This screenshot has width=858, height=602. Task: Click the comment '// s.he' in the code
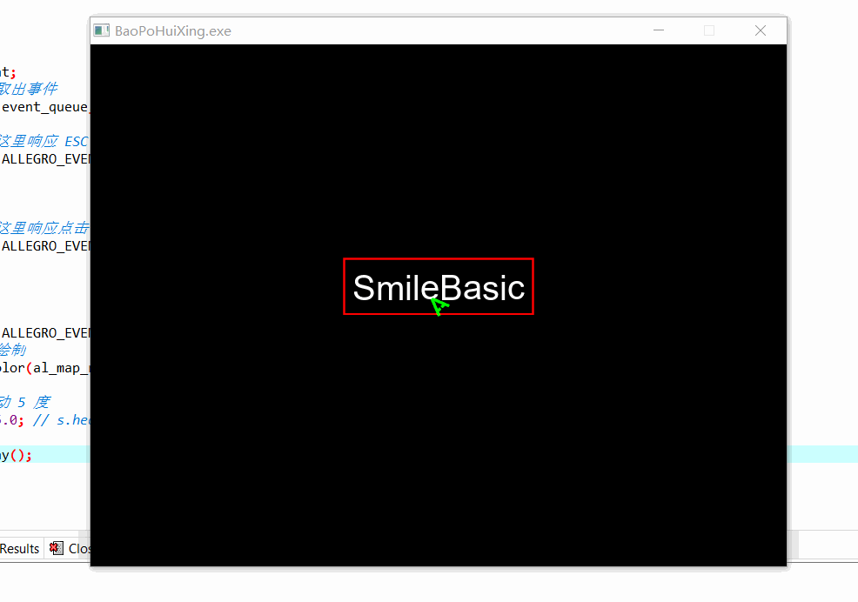pyautogui.click(x=61, y=420)
